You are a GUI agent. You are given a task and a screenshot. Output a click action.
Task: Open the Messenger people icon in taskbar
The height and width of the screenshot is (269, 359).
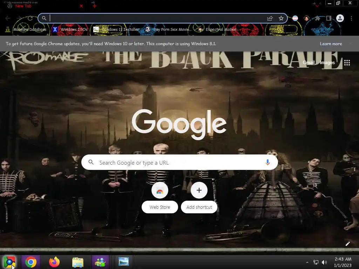(x=100, y=262)
